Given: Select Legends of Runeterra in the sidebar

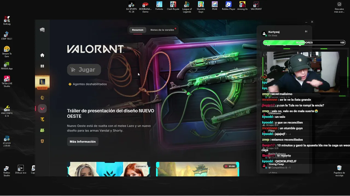Looking at the screenshot, I should [42, 141].
